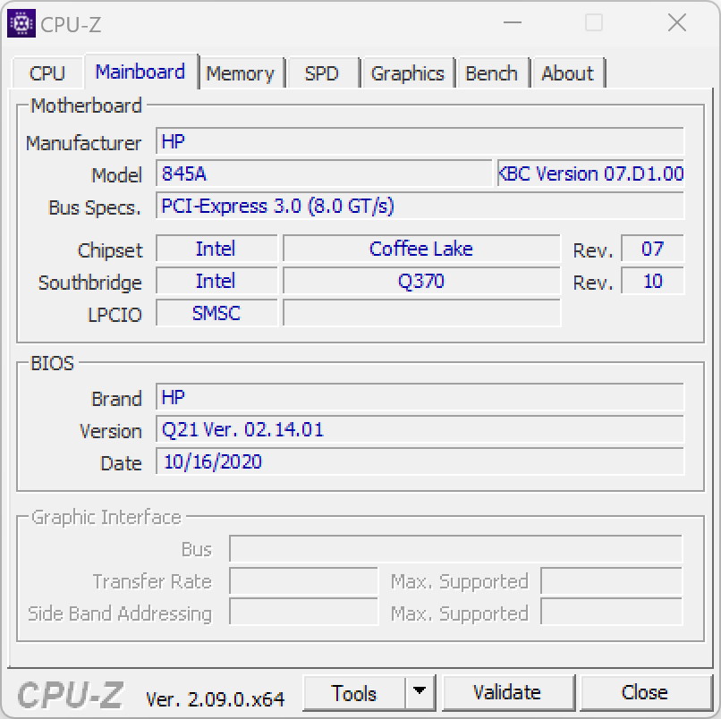Minimize the CPU-Z window
The image size is (721, 719).
[x=513, y=22]
